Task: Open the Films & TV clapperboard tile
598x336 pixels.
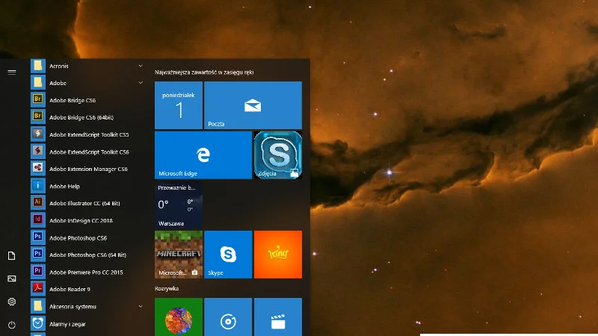Action: [x=278, y=317]
